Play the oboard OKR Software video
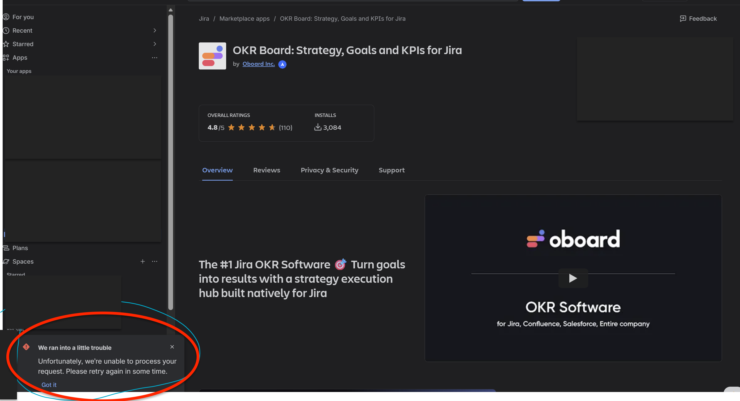 click(573, 278)
